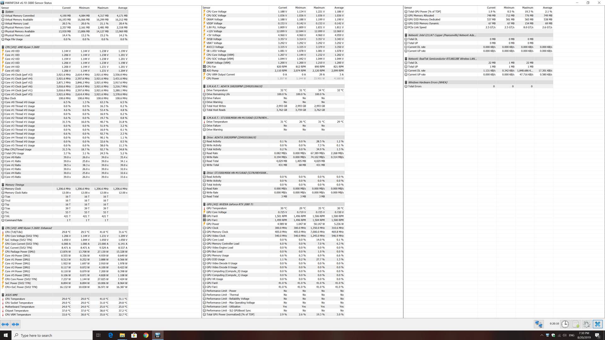Select Total GPU Power [% of TDP] row
The height and width of the screenshot is (340, 605).
(x=479, y=12)
